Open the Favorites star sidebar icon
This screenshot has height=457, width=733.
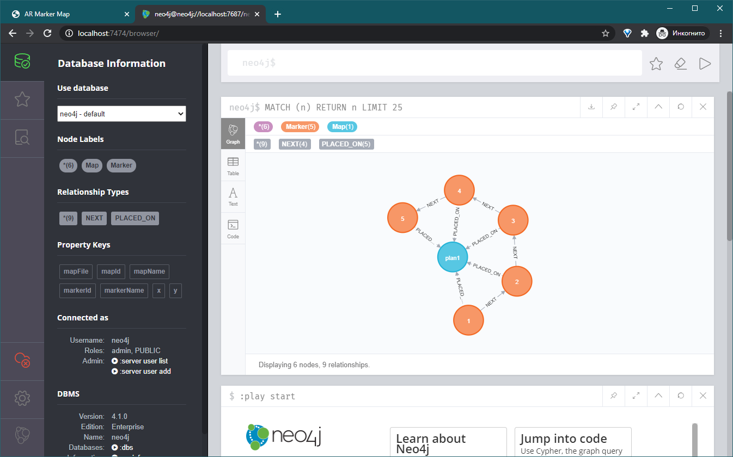22,100
